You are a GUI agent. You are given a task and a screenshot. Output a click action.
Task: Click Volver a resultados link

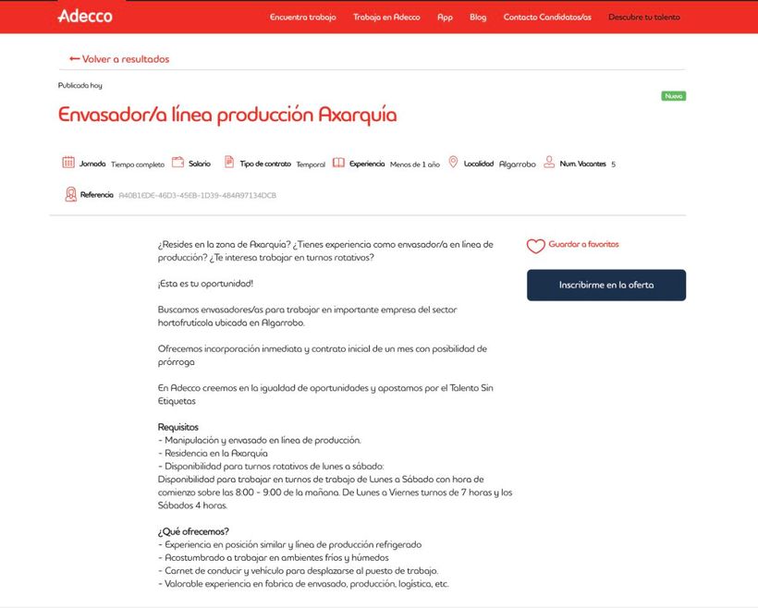(126, 59)
